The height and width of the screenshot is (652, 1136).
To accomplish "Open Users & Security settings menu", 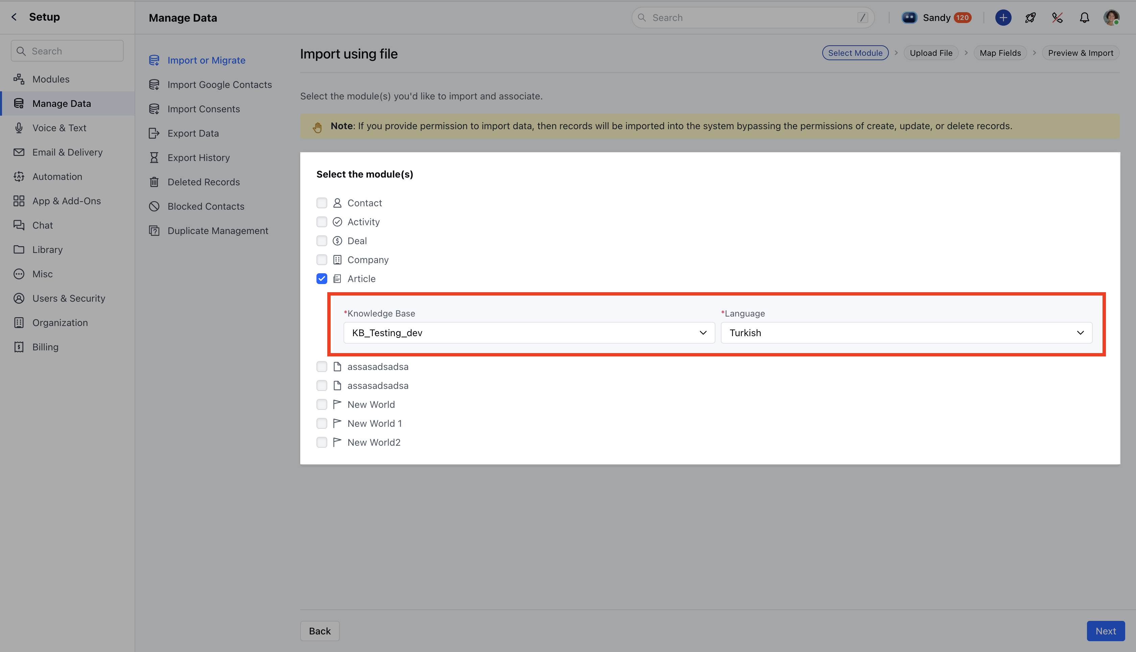I will [69, 298].
